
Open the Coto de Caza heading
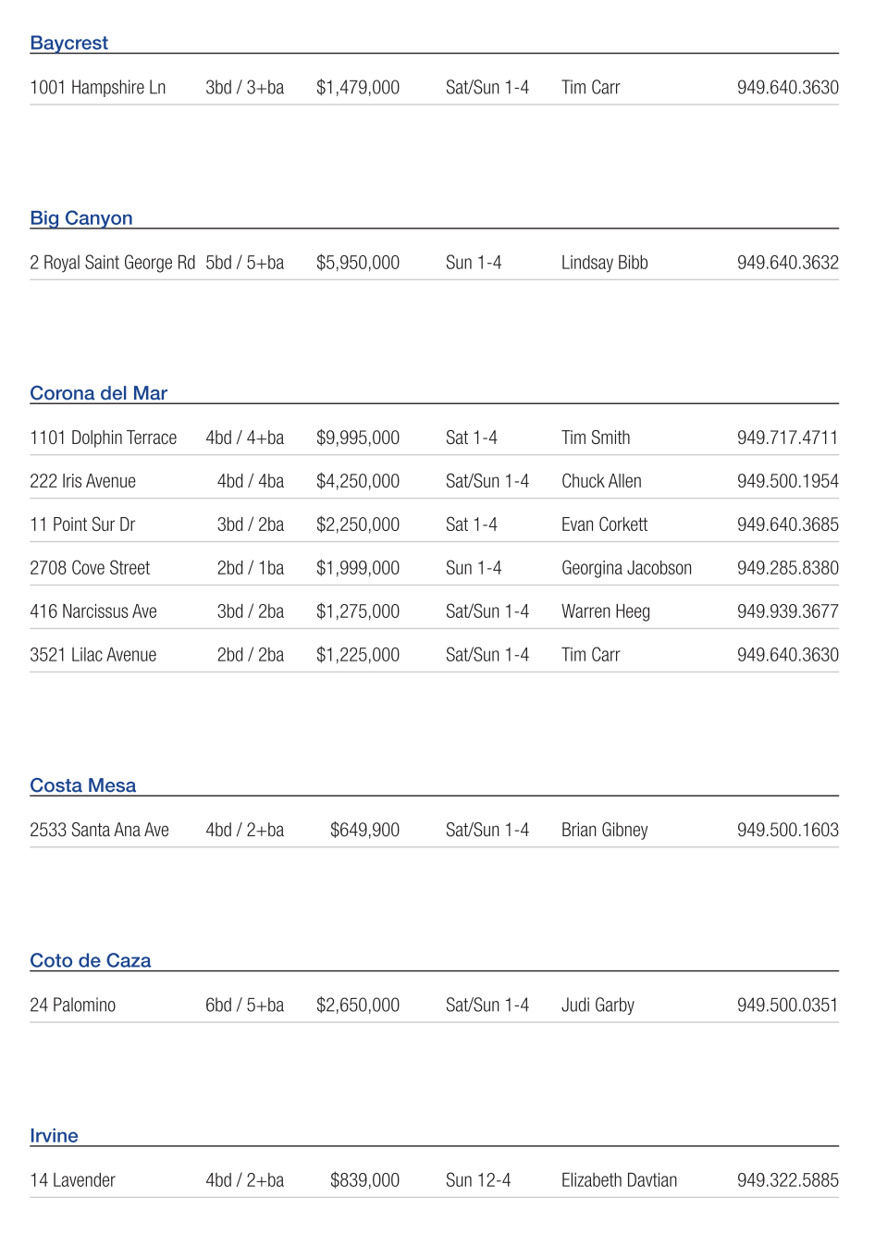point(90,960)
